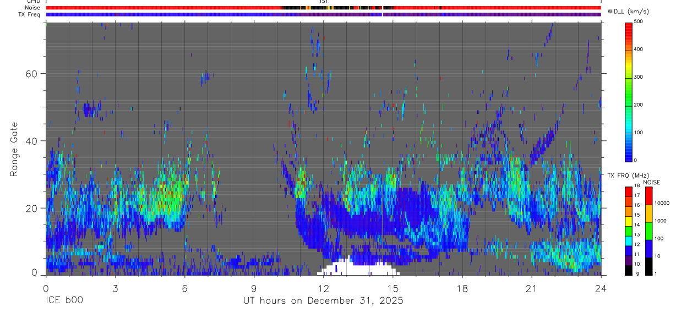The image size is (676, 312).
Task: Click the green swatch in the NOISE legend
Action: click(649, 231)
